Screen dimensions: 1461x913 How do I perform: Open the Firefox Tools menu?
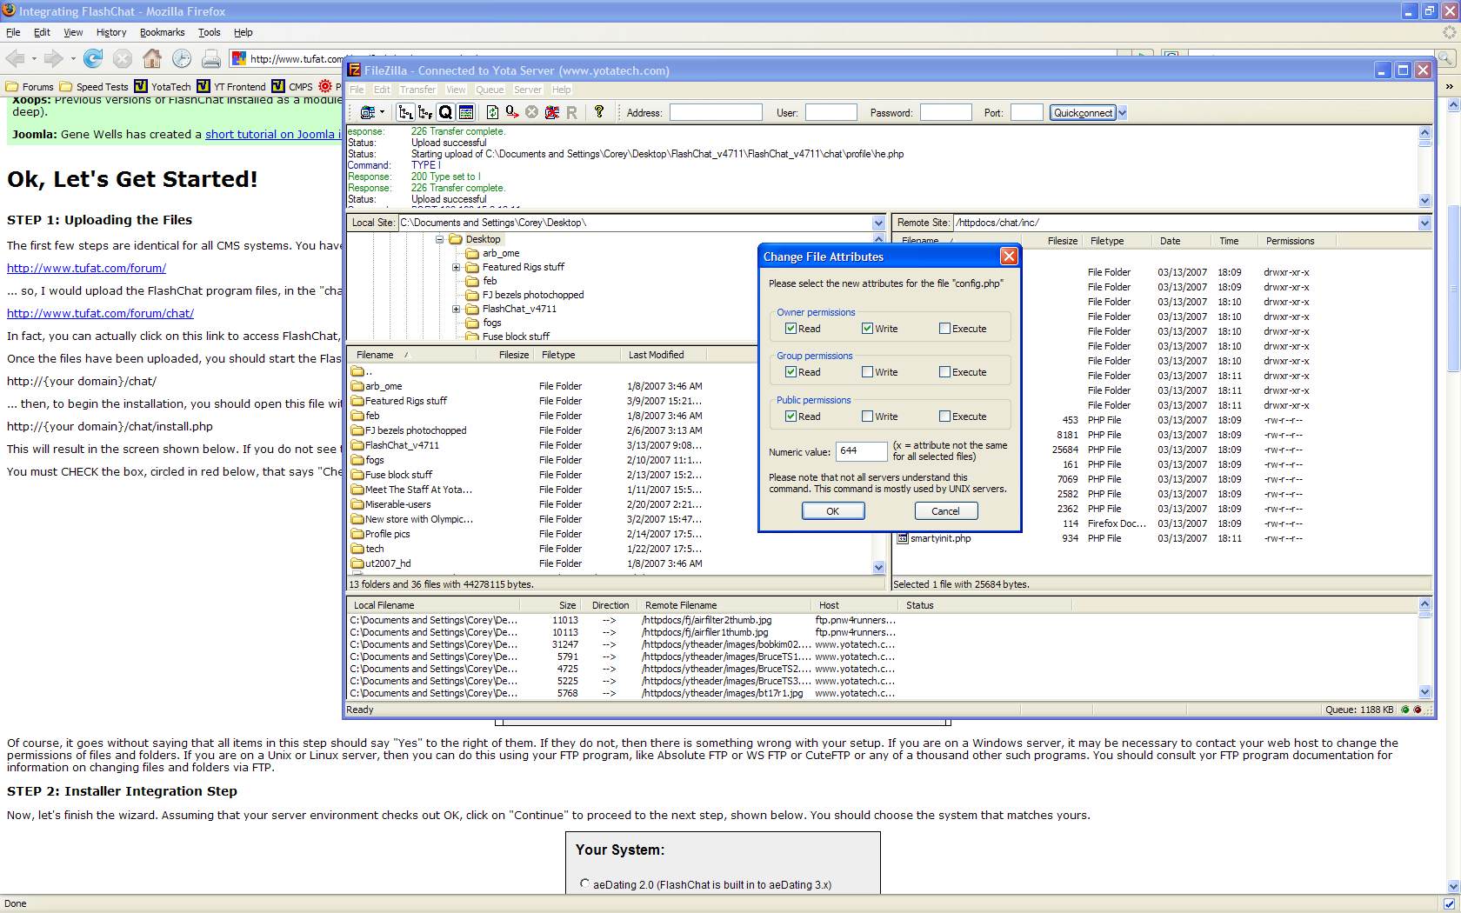[x=209, y=32]
